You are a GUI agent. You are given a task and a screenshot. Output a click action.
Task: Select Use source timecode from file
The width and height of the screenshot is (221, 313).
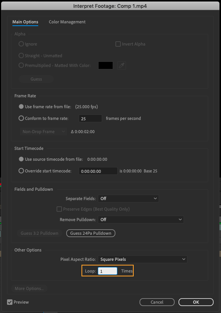(x=21, y=159)
